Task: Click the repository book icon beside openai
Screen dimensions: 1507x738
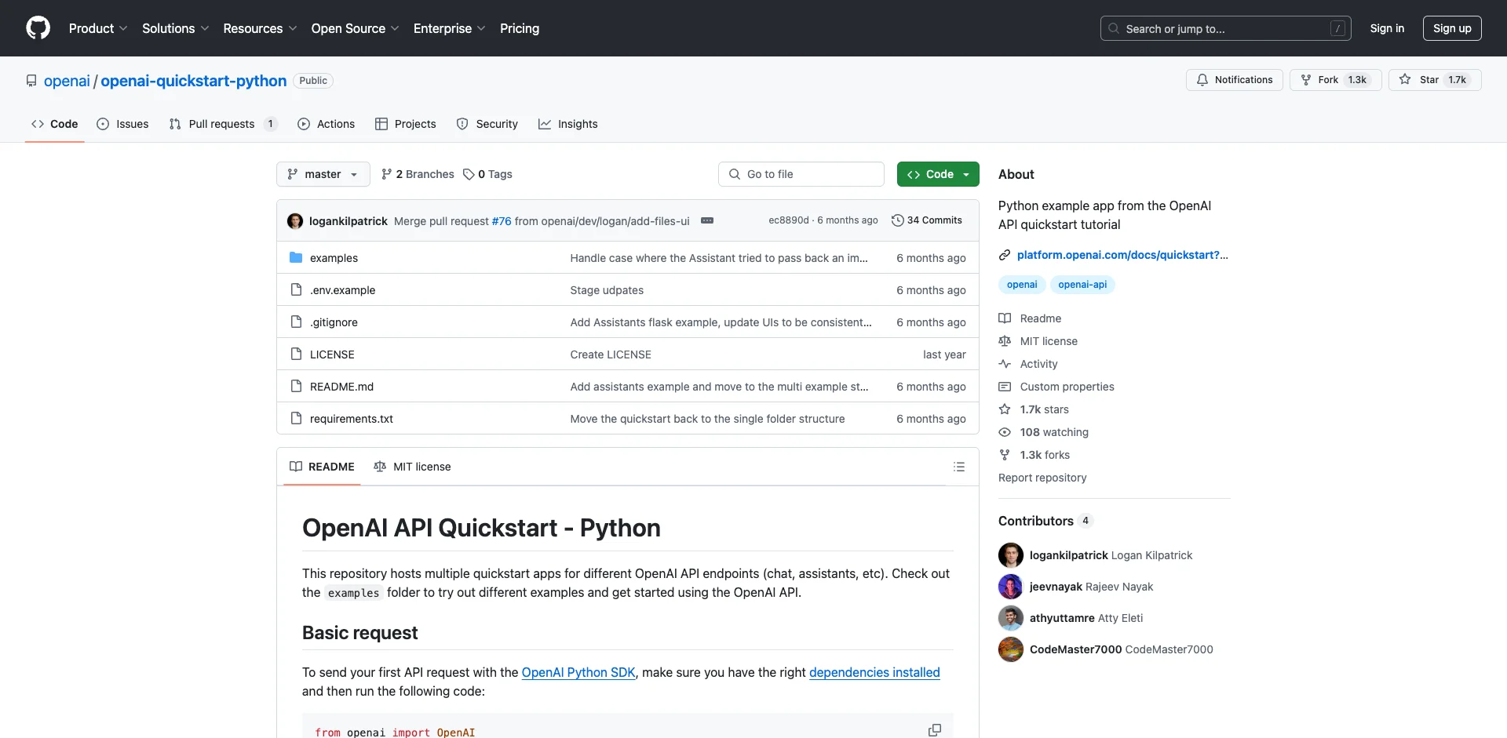Action: coord(31,81)
